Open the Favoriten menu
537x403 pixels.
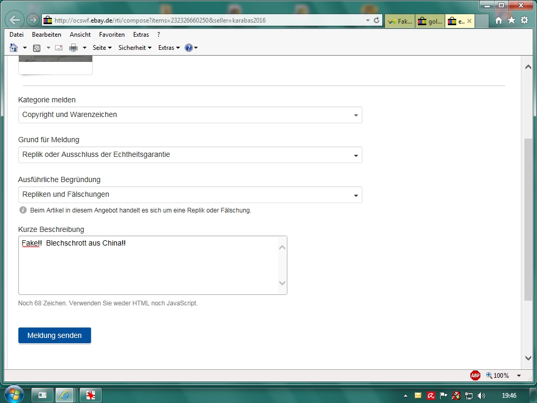pyautogui.click(x=112, y=35)
